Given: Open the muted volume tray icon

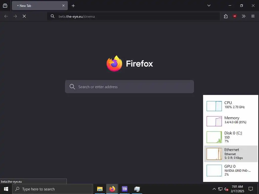Looking at the screenshot, I should tap(226, 189).
